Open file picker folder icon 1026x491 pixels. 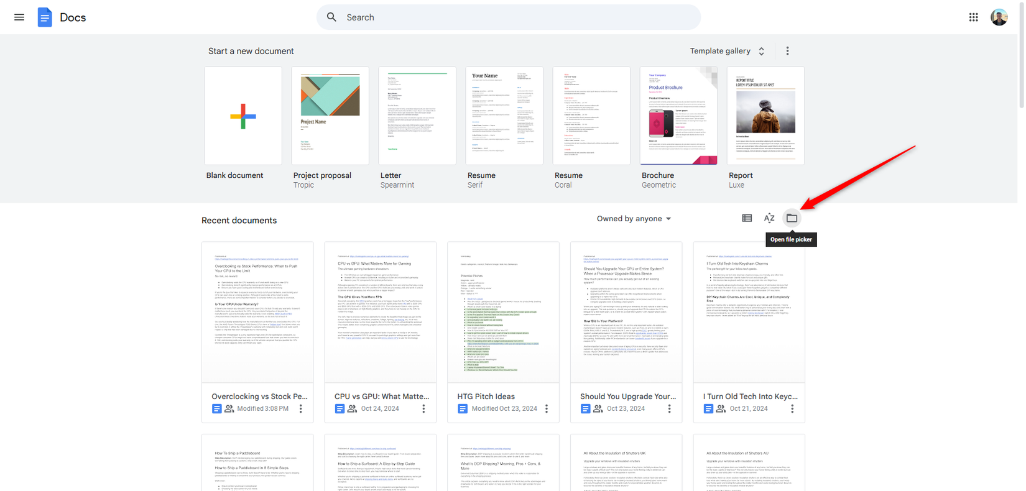pyautogui.click(x=792, y=218)
